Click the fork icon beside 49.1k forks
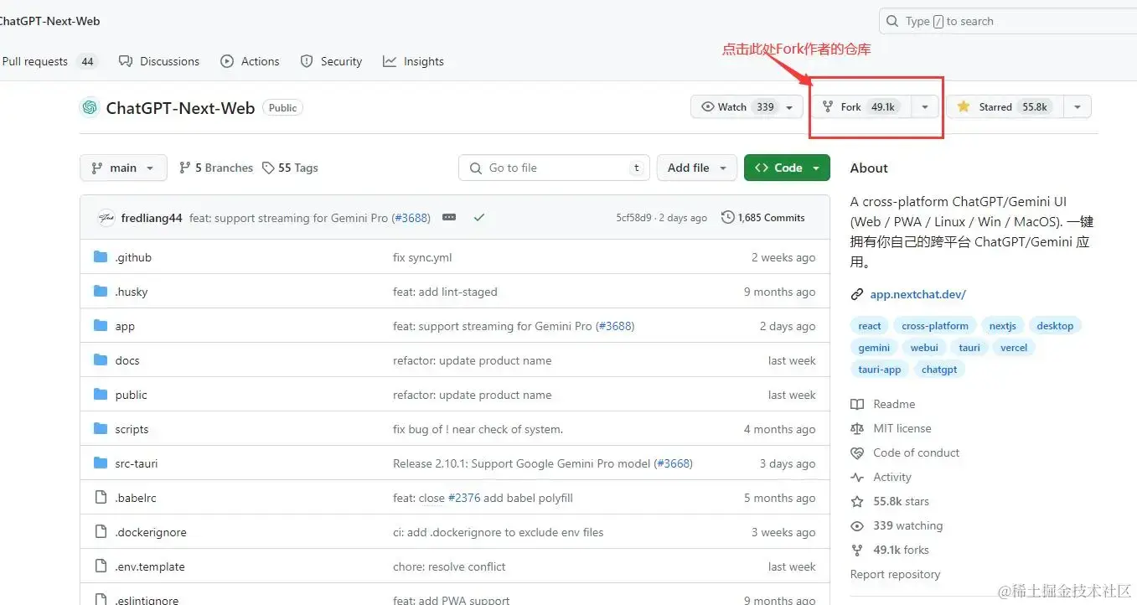The height and width of the screenshot is (605, 1137). point(857,550)
